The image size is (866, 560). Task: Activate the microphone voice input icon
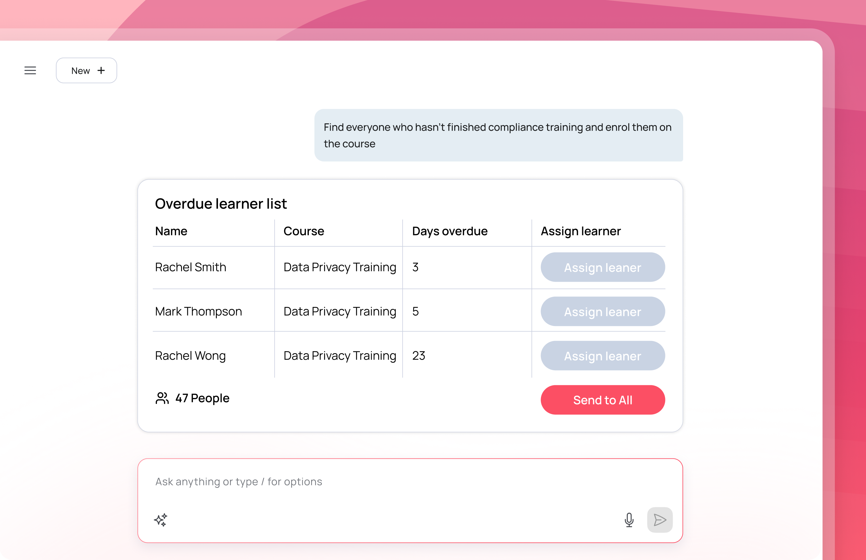pyautogui.click(x=629, y=520)
